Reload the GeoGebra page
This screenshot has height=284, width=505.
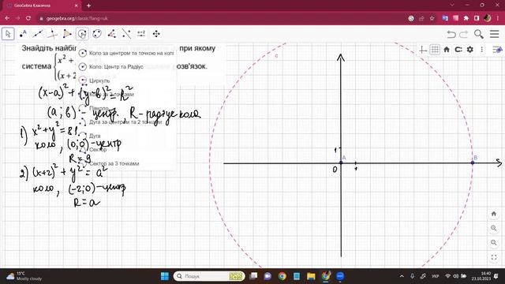28,18
